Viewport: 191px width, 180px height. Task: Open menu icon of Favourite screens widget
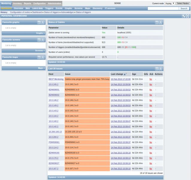[39, 39]
